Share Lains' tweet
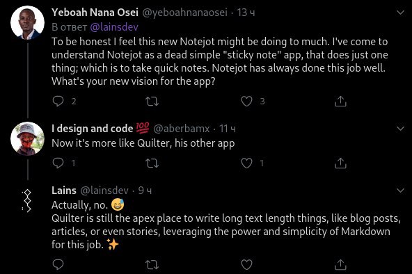412x274 pixels. (340, 264)
